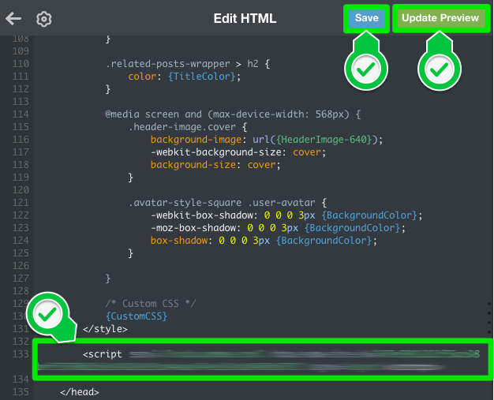Click the back arrow icon
The width and height of the screenshot is (494, 400).
coord(13,18)
